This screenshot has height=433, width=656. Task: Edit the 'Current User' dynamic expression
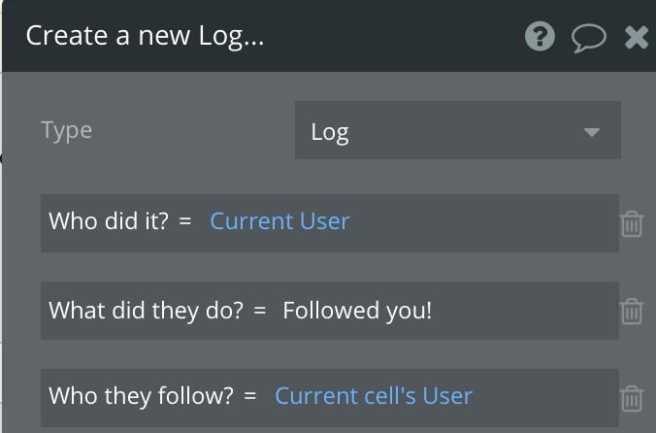(279, 221)
